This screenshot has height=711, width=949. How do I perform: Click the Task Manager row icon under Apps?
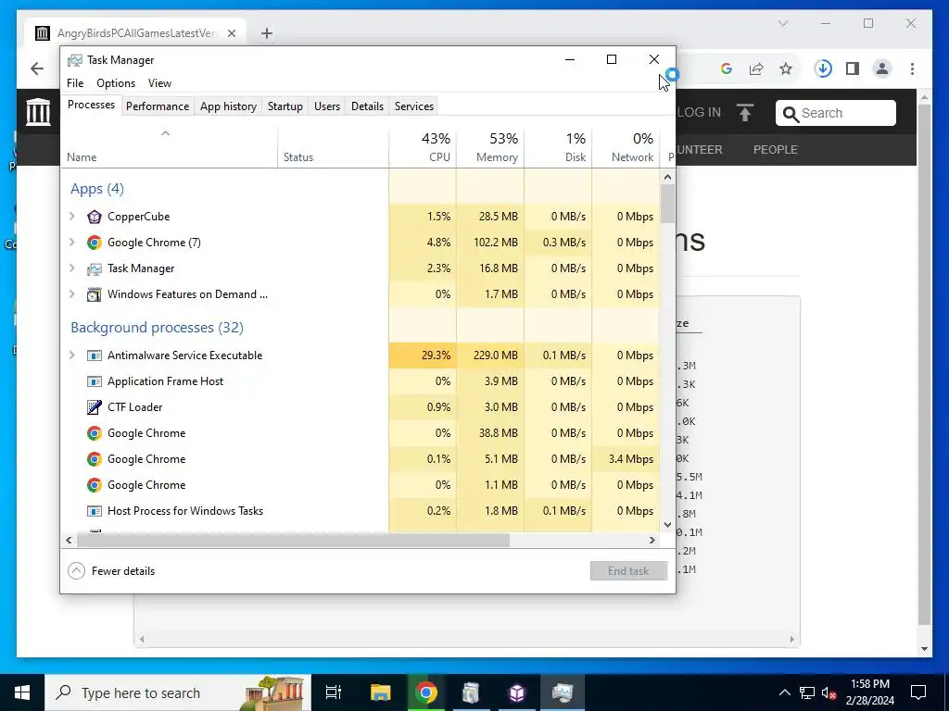point(94,268)
